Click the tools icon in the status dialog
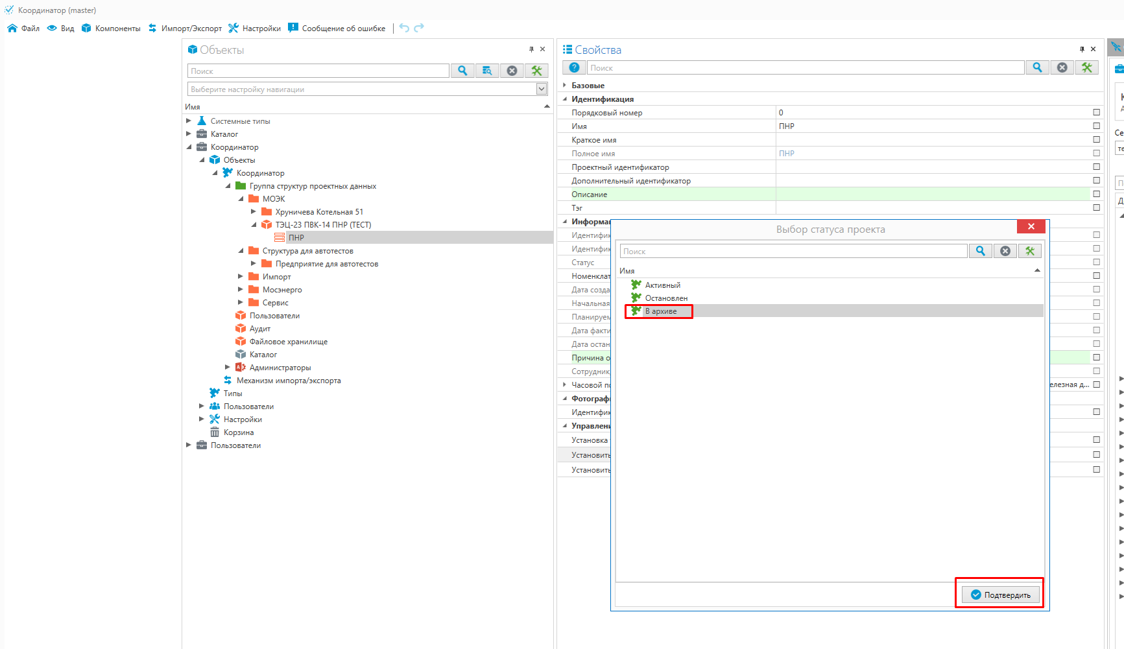This screenshot has width=1124, height=649. click(x=1029, y=251)
